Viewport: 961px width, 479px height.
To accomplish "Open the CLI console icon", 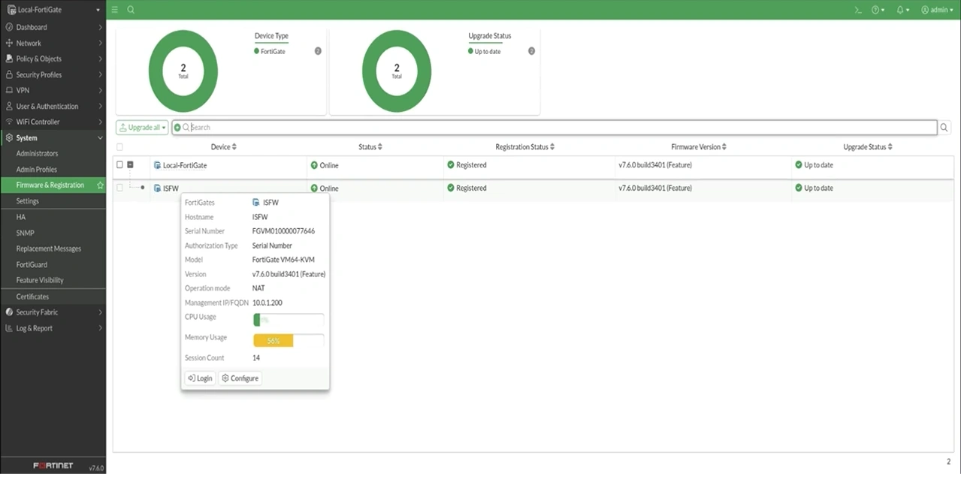I will pyautogui.click(x=858, y=10).
